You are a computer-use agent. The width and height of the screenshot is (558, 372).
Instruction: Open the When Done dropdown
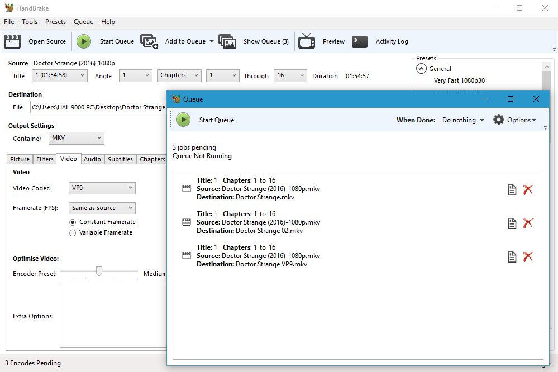[x=463, y=120]
